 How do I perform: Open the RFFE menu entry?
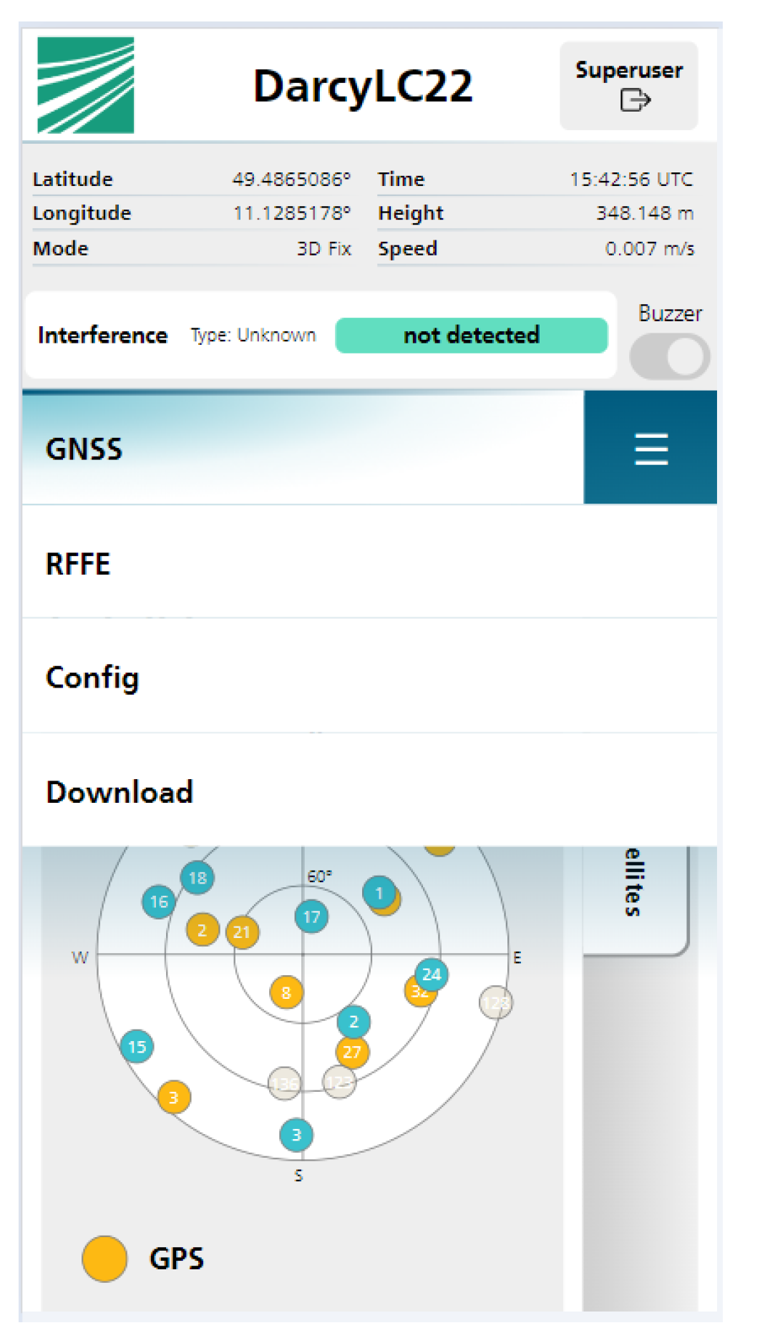(79, 564)
